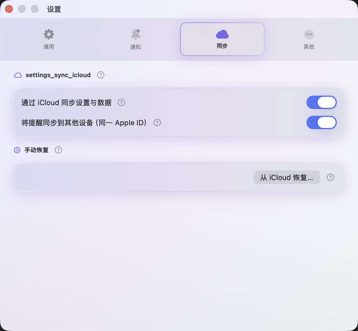The height and width of the screenshot is (331, 358).
Task: Click the ellipsis icon for other settings
Action: tap(309, 34)
